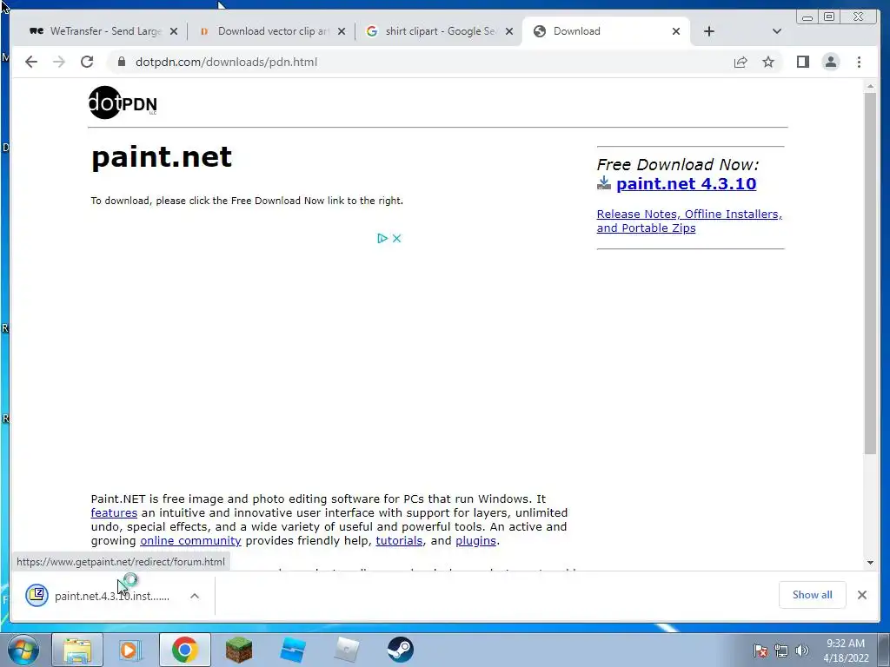
Task: Click the dotPDN logo
Action: click(x=123, y=102)
